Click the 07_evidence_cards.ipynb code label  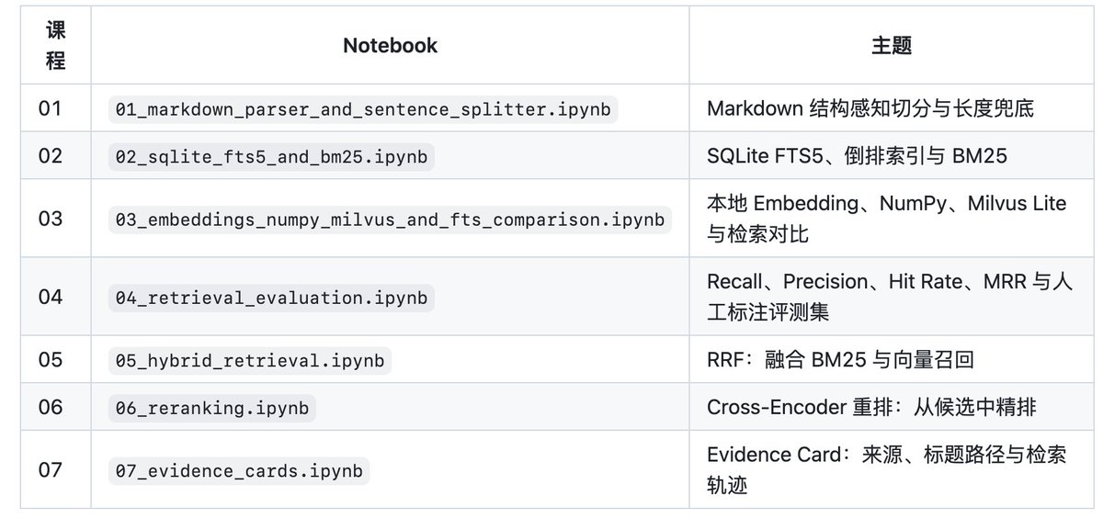pos(240,472)
